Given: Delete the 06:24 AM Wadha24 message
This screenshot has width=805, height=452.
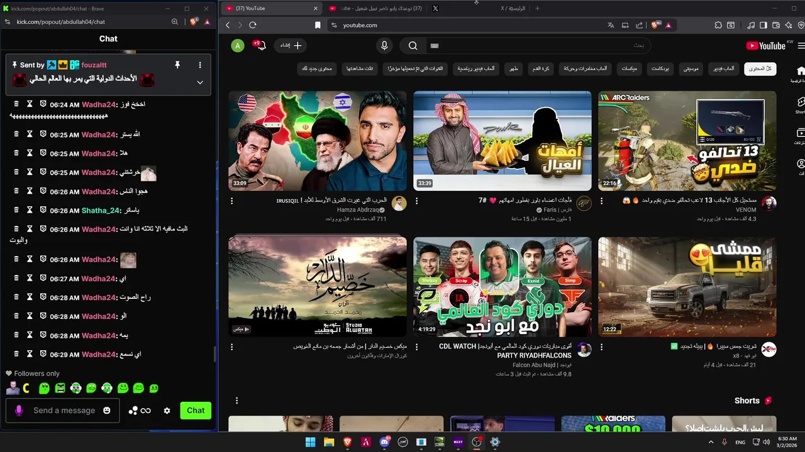Looking at the screenshot, I should click(16, 104).
